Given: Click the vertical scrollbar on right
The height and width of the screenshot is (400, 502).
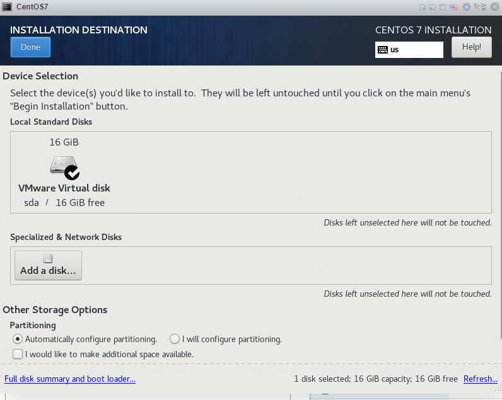Looking at the screenshot, I should click(x=500, y=205).
